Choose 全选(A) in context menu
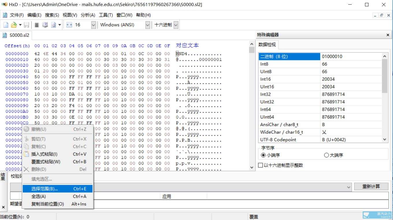 point(57,196)
